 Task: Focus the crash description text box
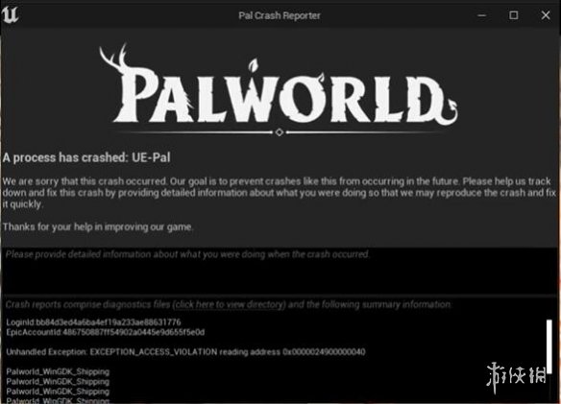[275, 271]
